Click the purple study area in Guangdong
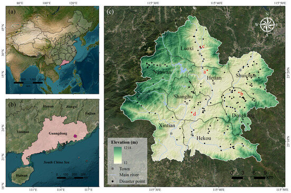 (x=75, y=136)
